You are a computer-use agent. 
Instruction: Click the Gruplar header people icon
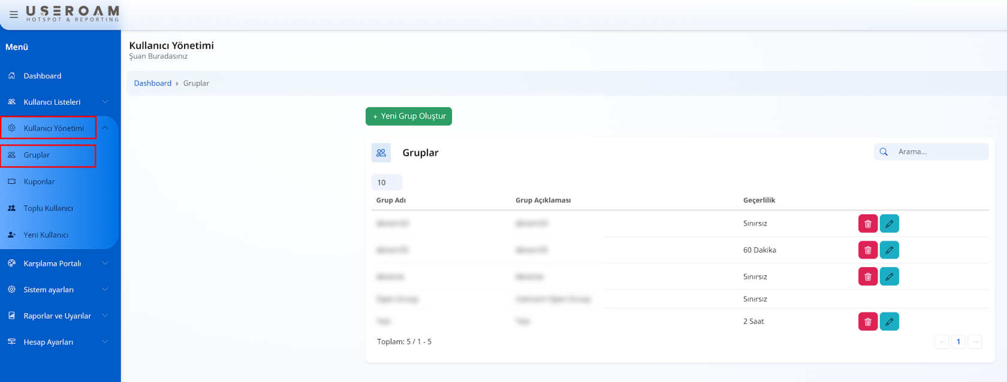(x=381, y=153)
